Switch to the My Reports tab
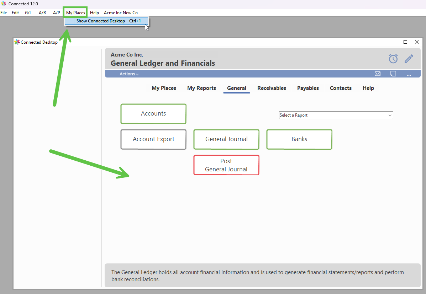Image resolution: width=426 pixels, height=294 pixels. tap(201, 88)
